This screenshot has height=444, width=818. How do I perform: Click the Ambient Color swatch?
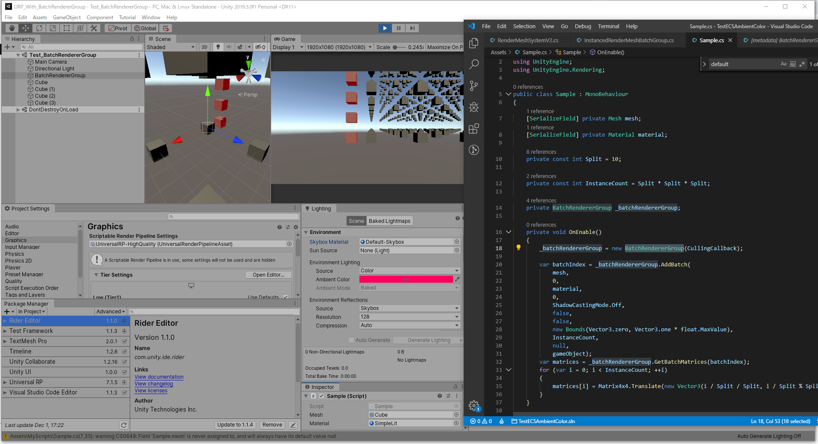(406, 279)
